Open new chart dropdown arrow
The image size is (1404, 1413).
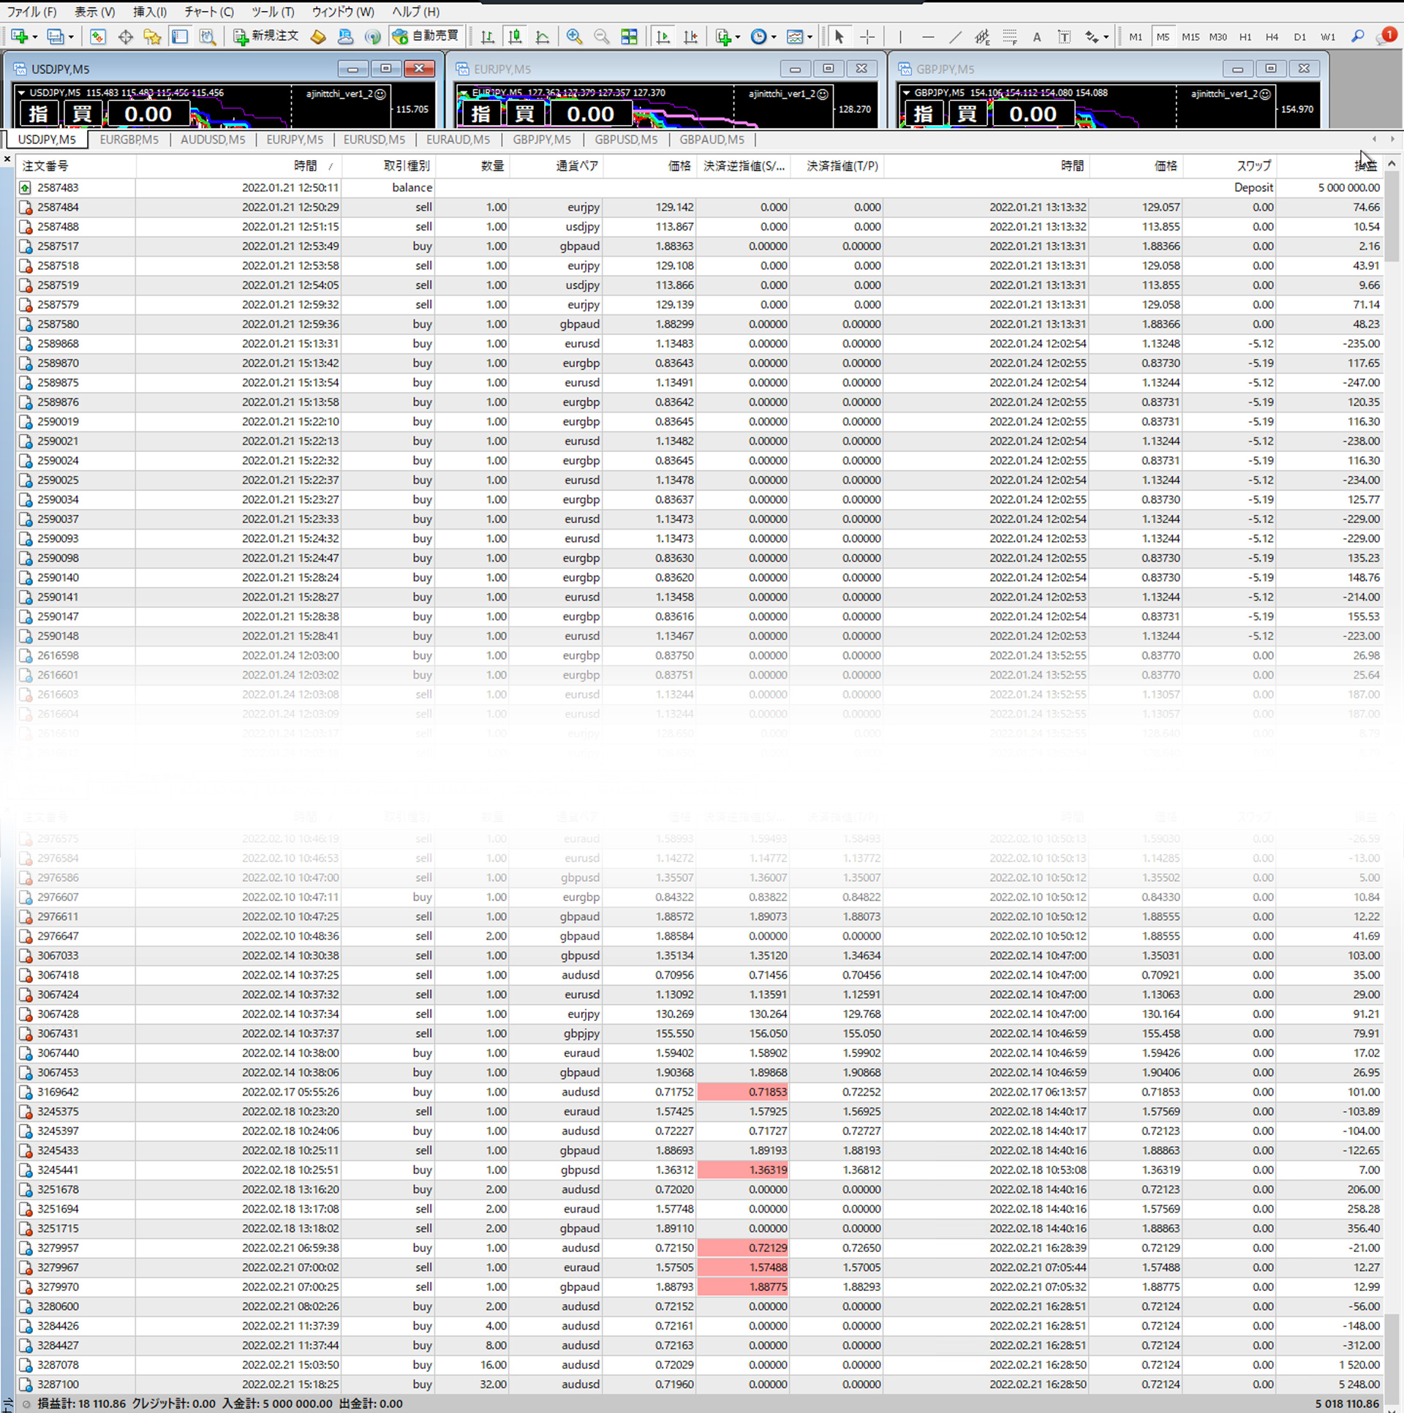coord(34,37)
